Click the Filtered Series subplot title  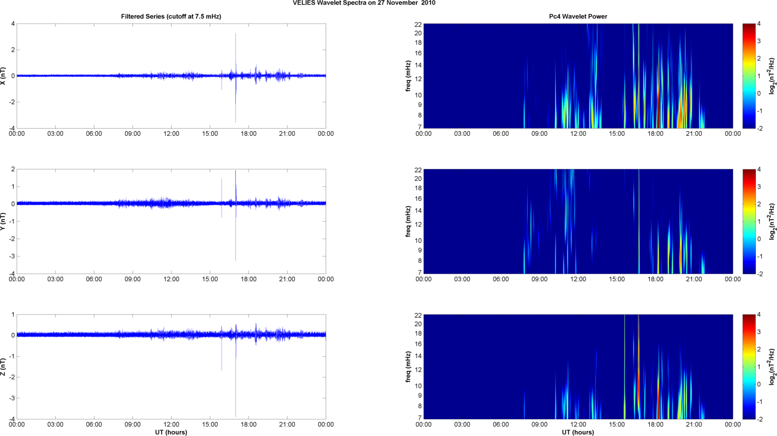(x=171, y=16)
